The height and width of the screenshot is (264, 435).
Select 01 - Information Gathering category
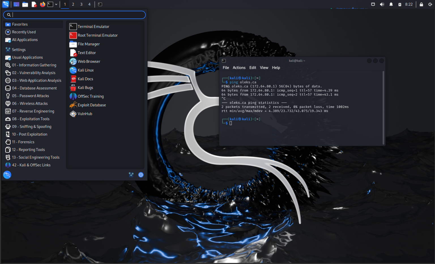(34, 65)
